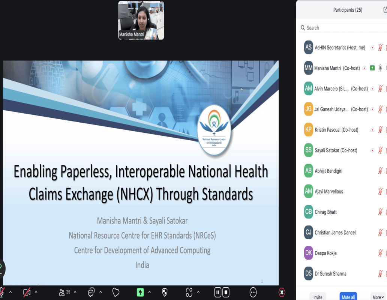This screenshot has height=300, width=387.
Task: Expand the share screen options caret
Action: (149, 292)
